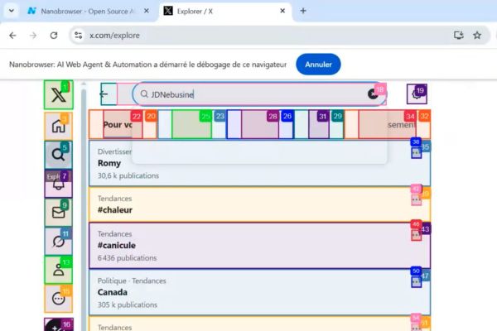Open Profile person icon in sidebar
This screenshot has height=331, width=497.
(x=58, y=271)
